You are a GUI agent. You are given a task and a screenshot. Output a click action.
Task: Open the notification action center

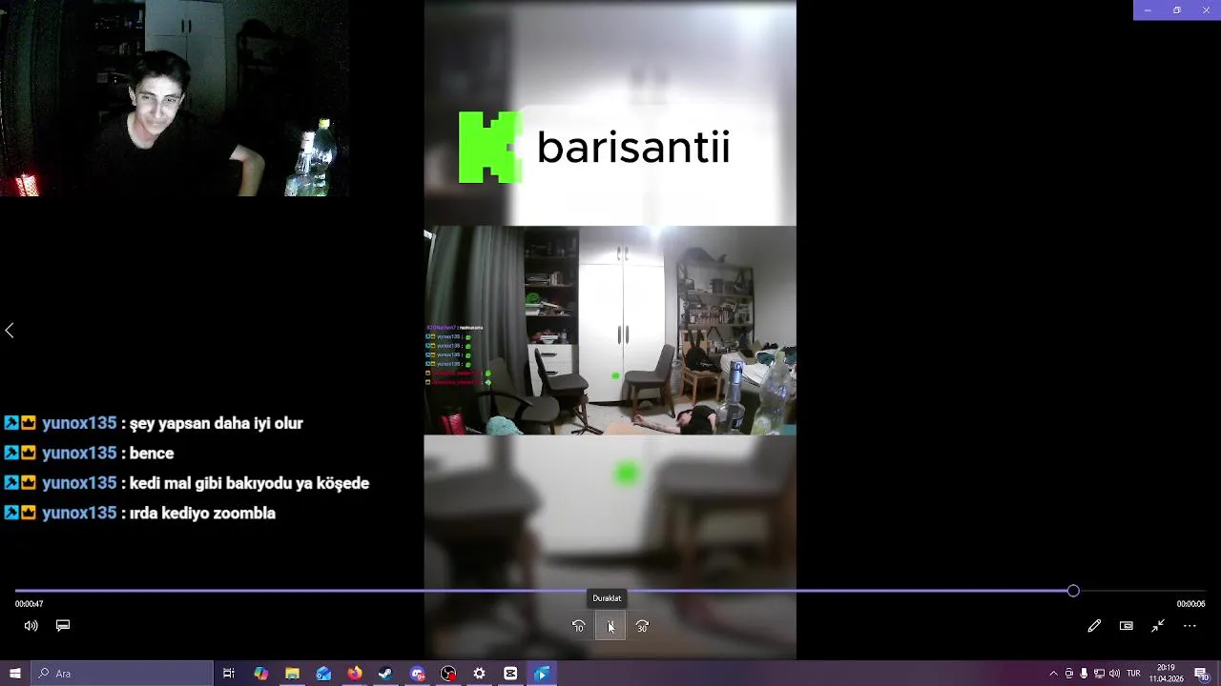pos(1202,674)
